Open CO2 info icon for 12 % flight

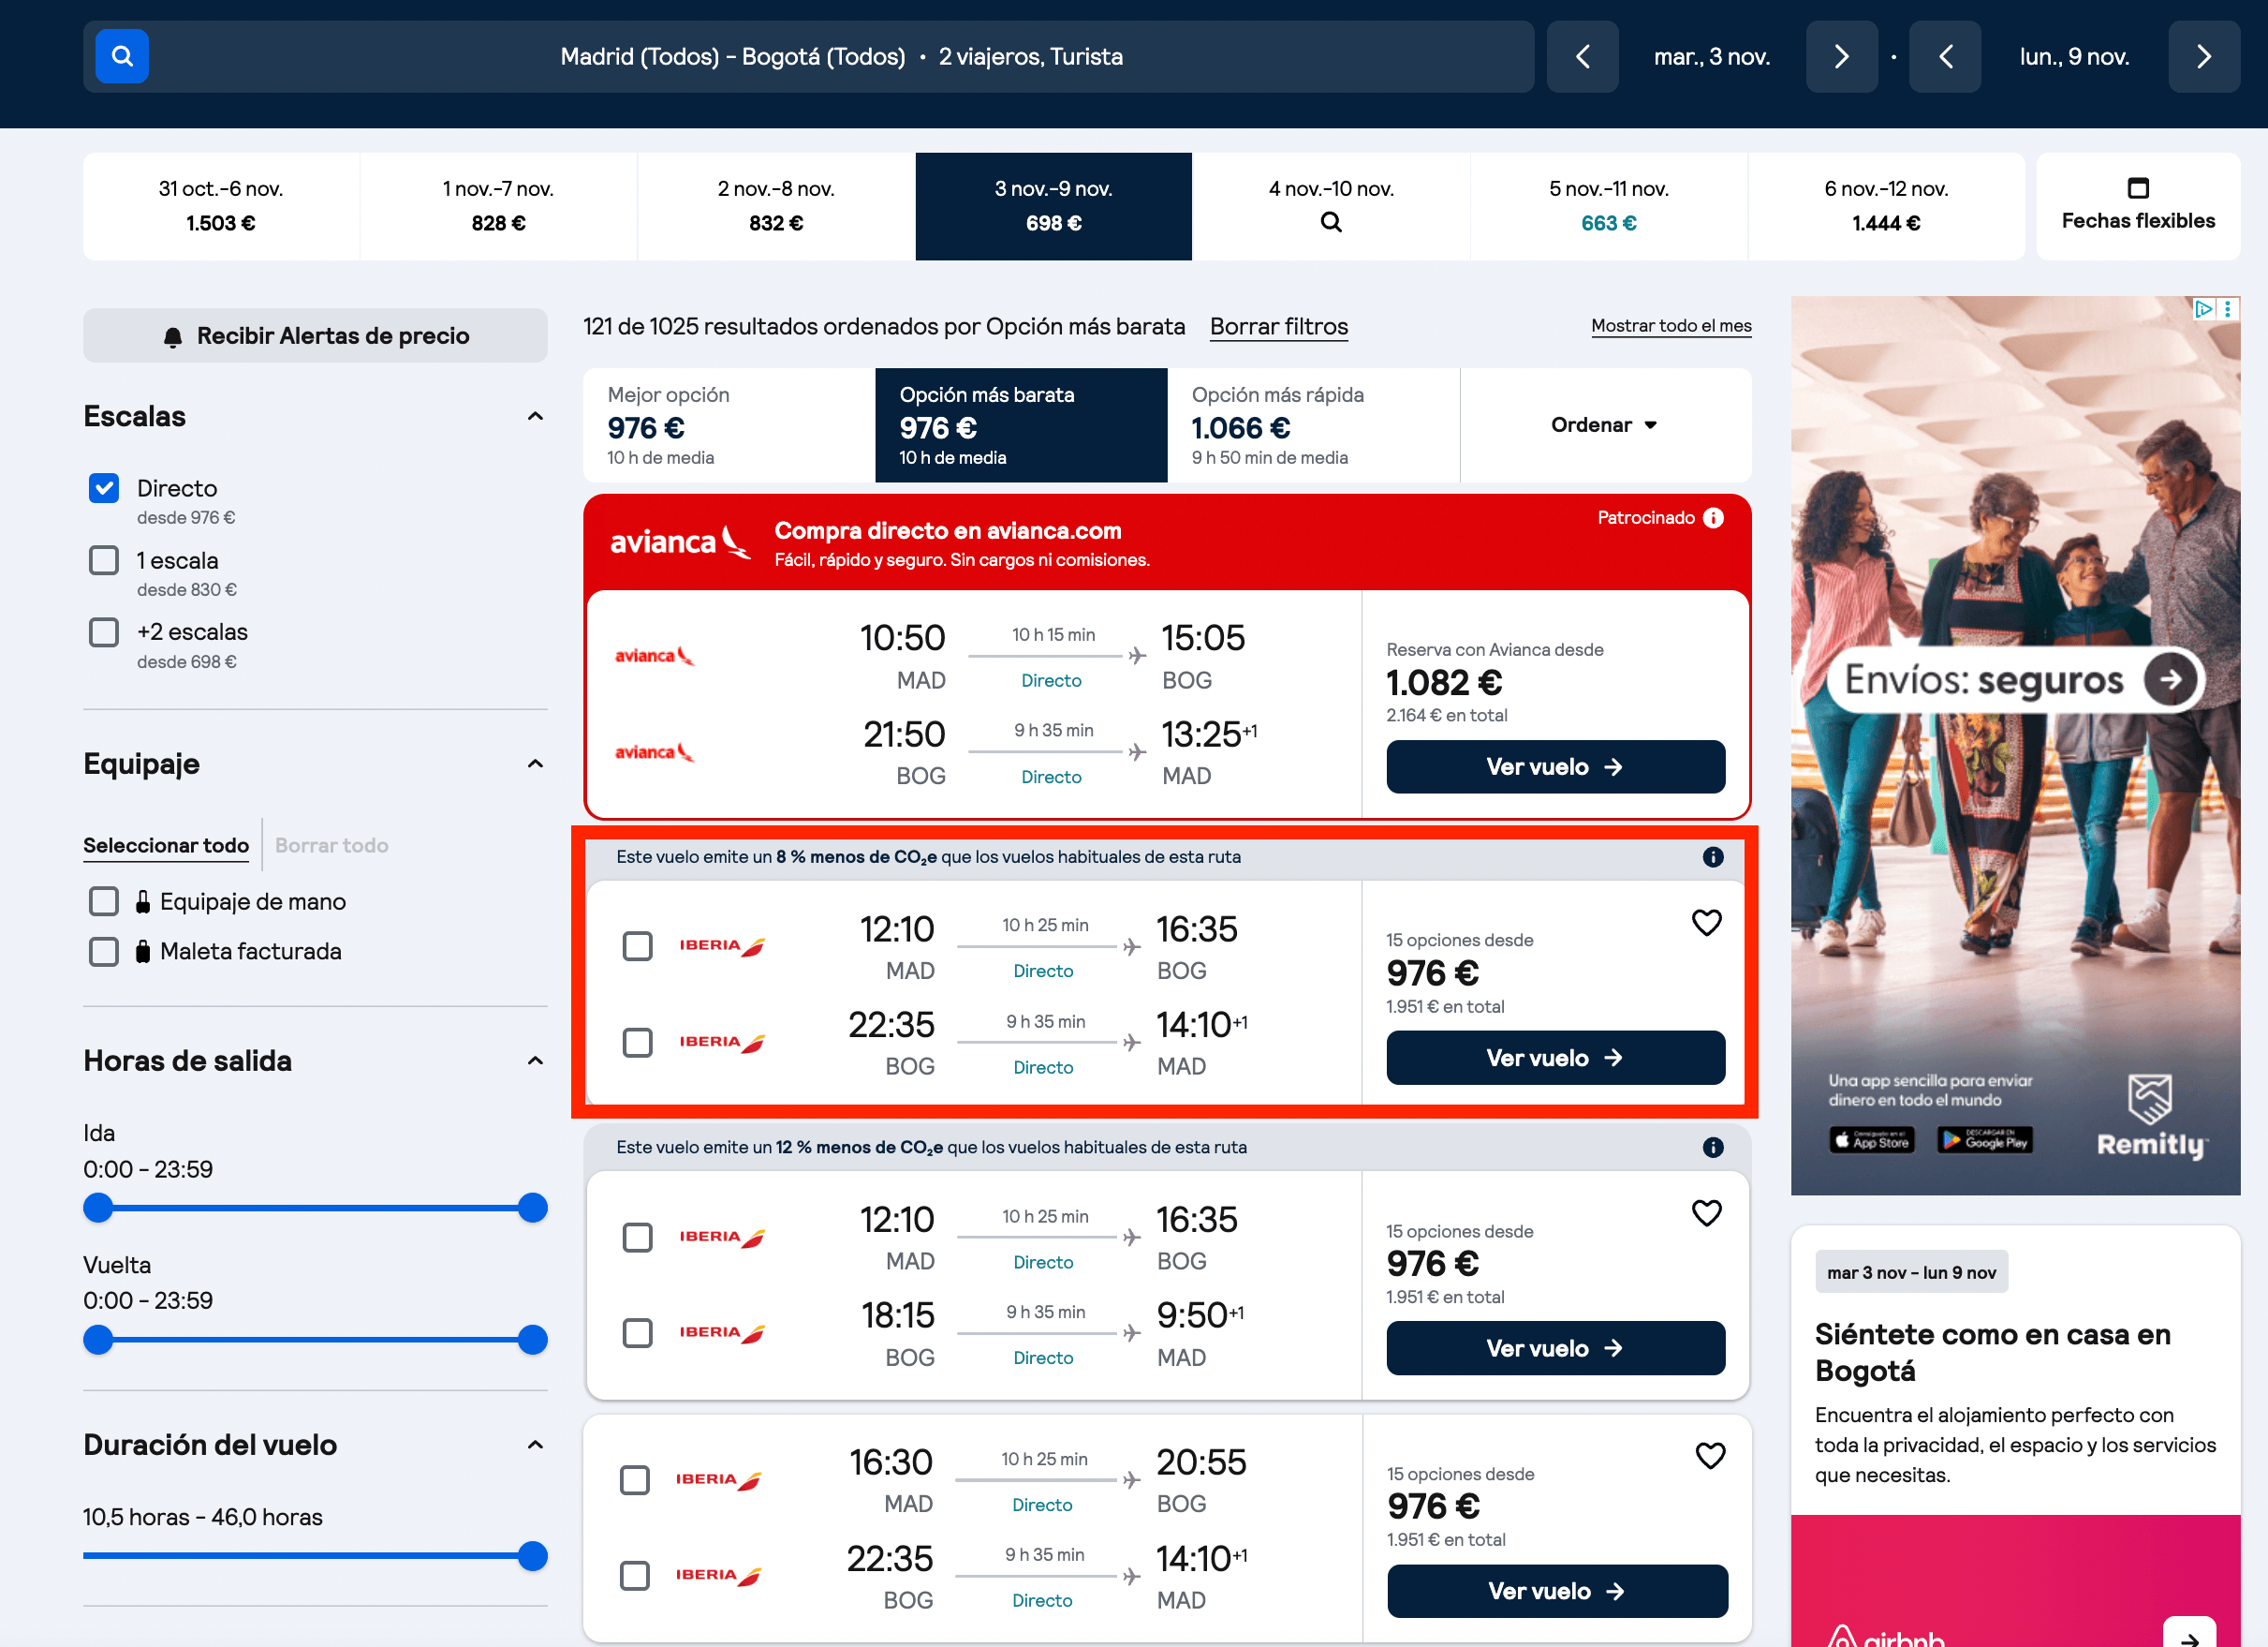[x=1713, y=1147]
